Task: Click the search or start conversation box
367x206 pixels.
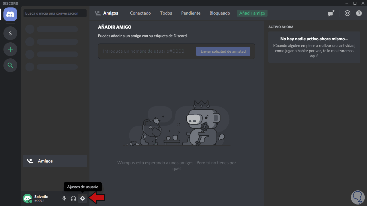Action: [55, 13]
